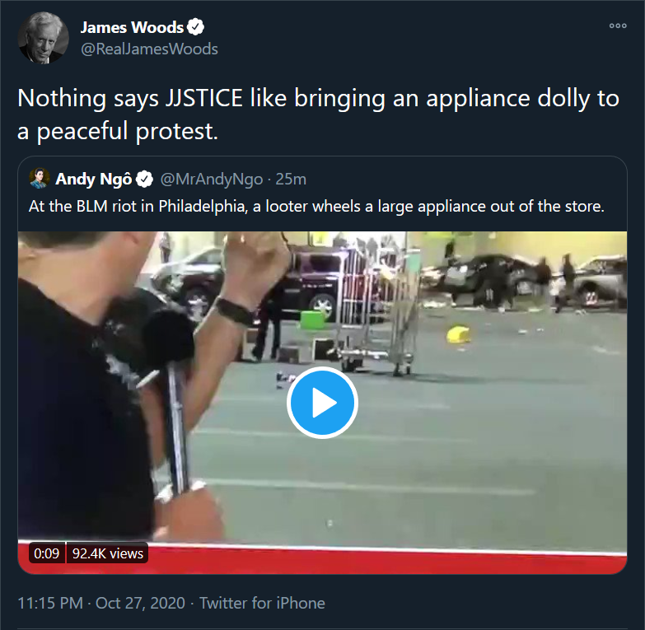This screenshot has width=645, height=630.
Task: Click the main tweet text about appliance dolly
Action: 318,114
